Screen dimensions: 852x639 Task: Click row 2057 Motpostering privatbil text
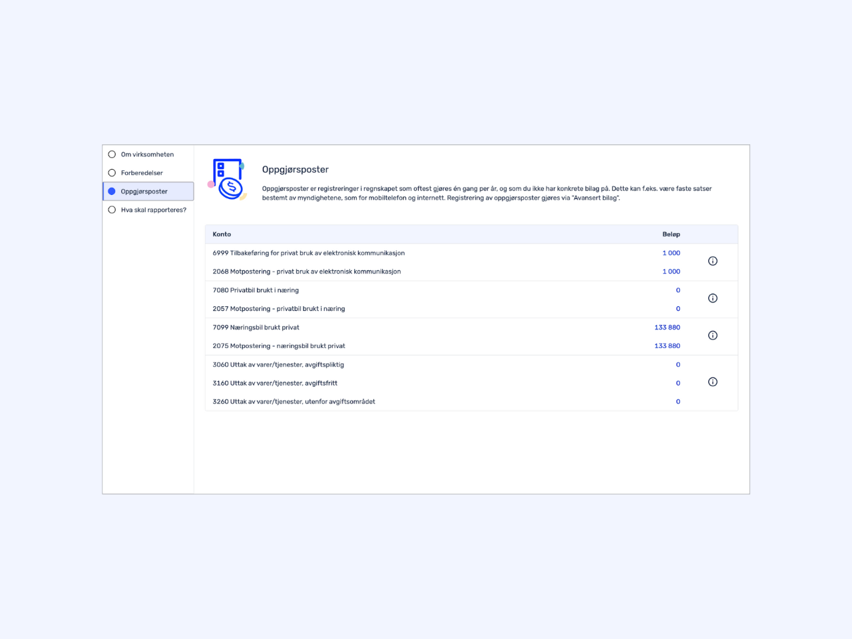tap(279, 309)
